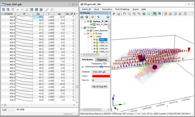Click the highlighted green disk icon in 3D toolbar
The image size is (195, 117).
[x=155, y=14]
